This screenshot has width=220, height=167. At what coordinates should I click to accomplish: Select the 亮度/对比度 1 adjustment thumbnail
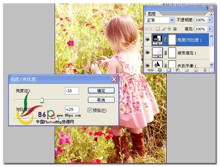coord(157,40)
